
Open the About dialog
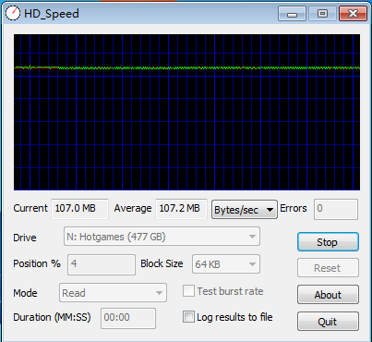[328, 295]
